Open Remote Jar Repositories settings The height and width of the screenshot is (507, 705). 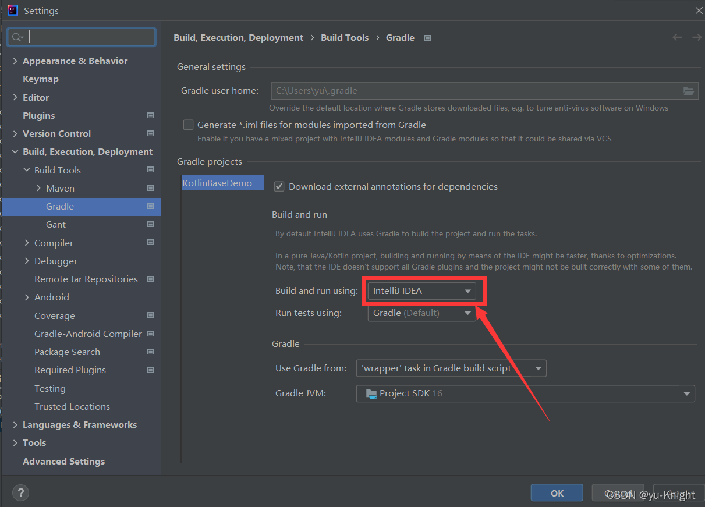(x=86, y=279)
